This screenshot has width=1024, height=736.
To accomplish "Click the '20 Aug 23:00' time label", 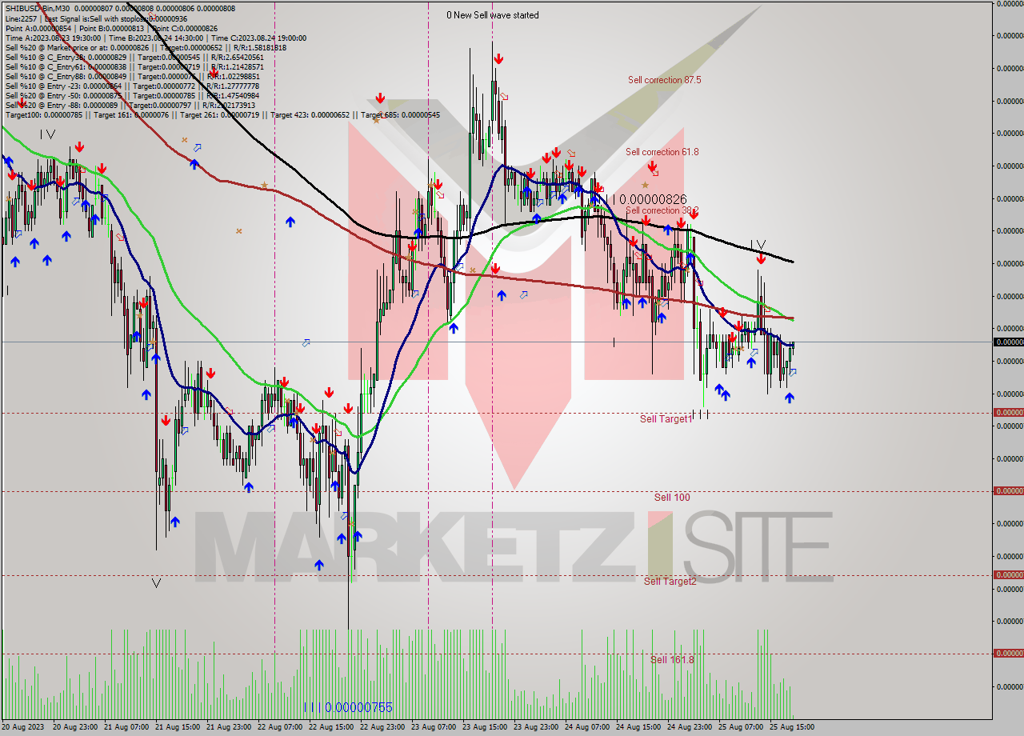I will [x=74, y=727].
